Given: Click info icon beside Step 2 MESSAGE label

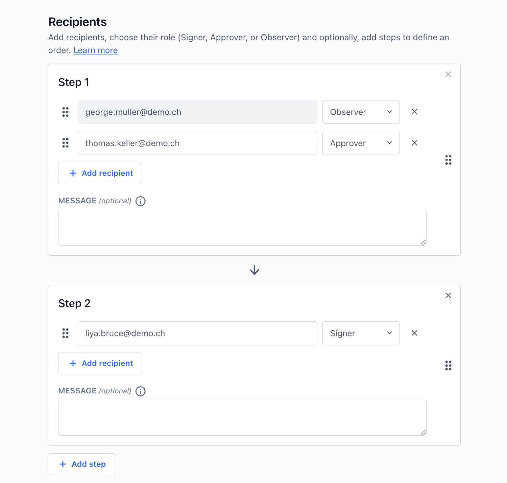Looking at the screenshot, I should 140,391.
